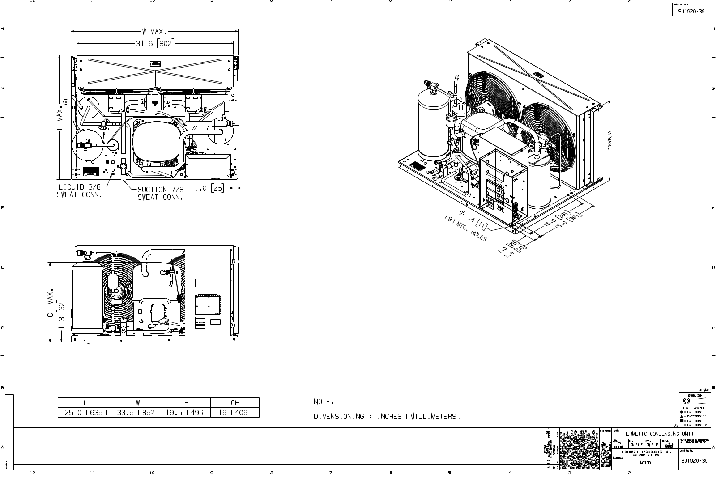Click the 'CH' header in dimension table

point(235,403)
